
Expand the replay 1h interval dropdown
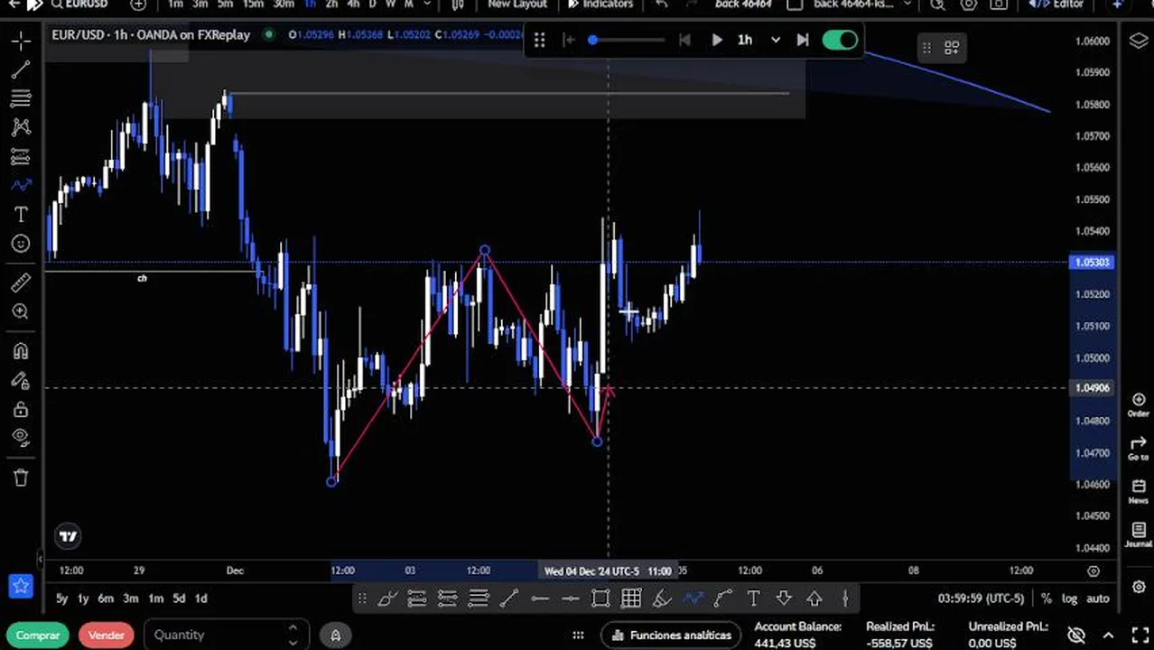pyautogui.click(x=775, y=40)
